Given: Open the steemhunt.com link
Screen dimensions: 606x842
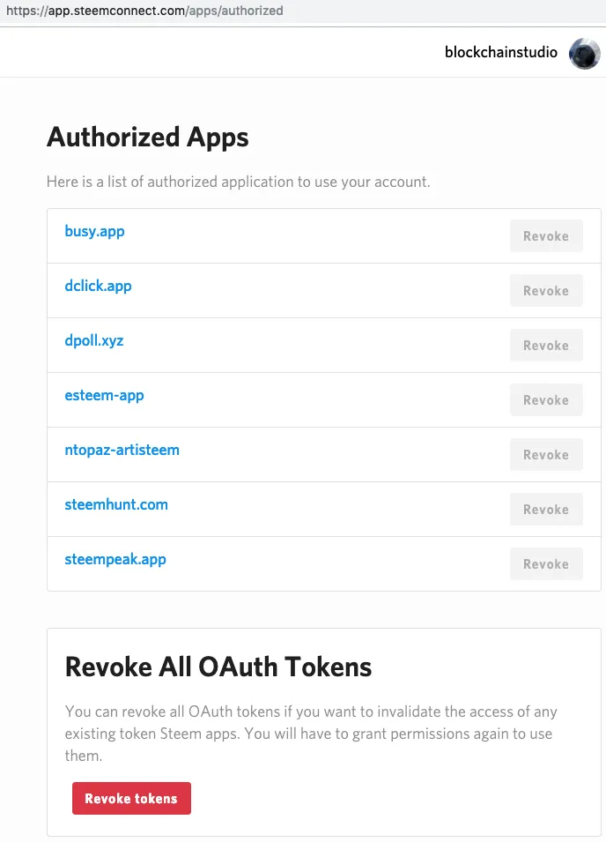Looking at the screenshot, I should [x=116, y=505].
